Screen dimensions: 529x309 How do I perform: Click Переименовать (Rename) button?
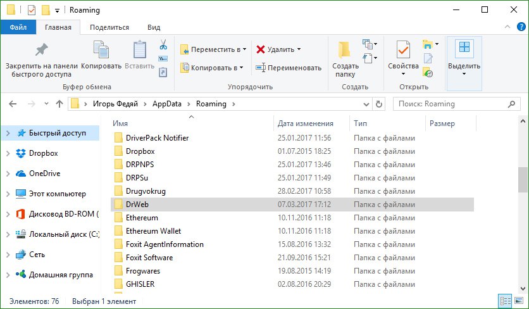289,68
